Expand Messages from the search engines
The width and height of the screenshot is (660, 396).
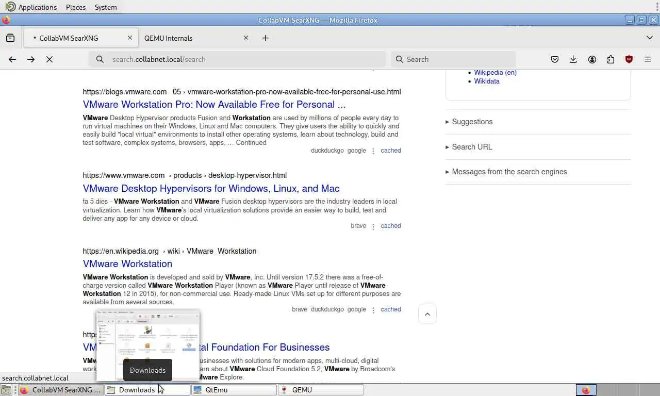tap(506, 172)
